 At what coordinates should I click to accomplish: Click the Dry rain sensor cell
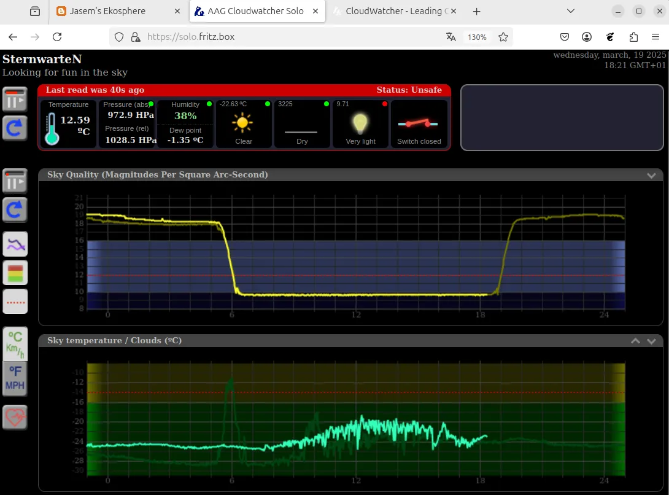pyautogui.click(x=303, y=124)
